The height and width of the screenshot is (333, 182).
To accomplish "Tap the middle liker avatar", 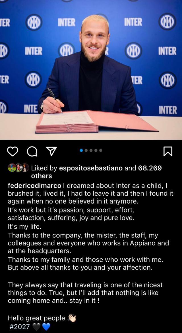I will tap(18, 167).
